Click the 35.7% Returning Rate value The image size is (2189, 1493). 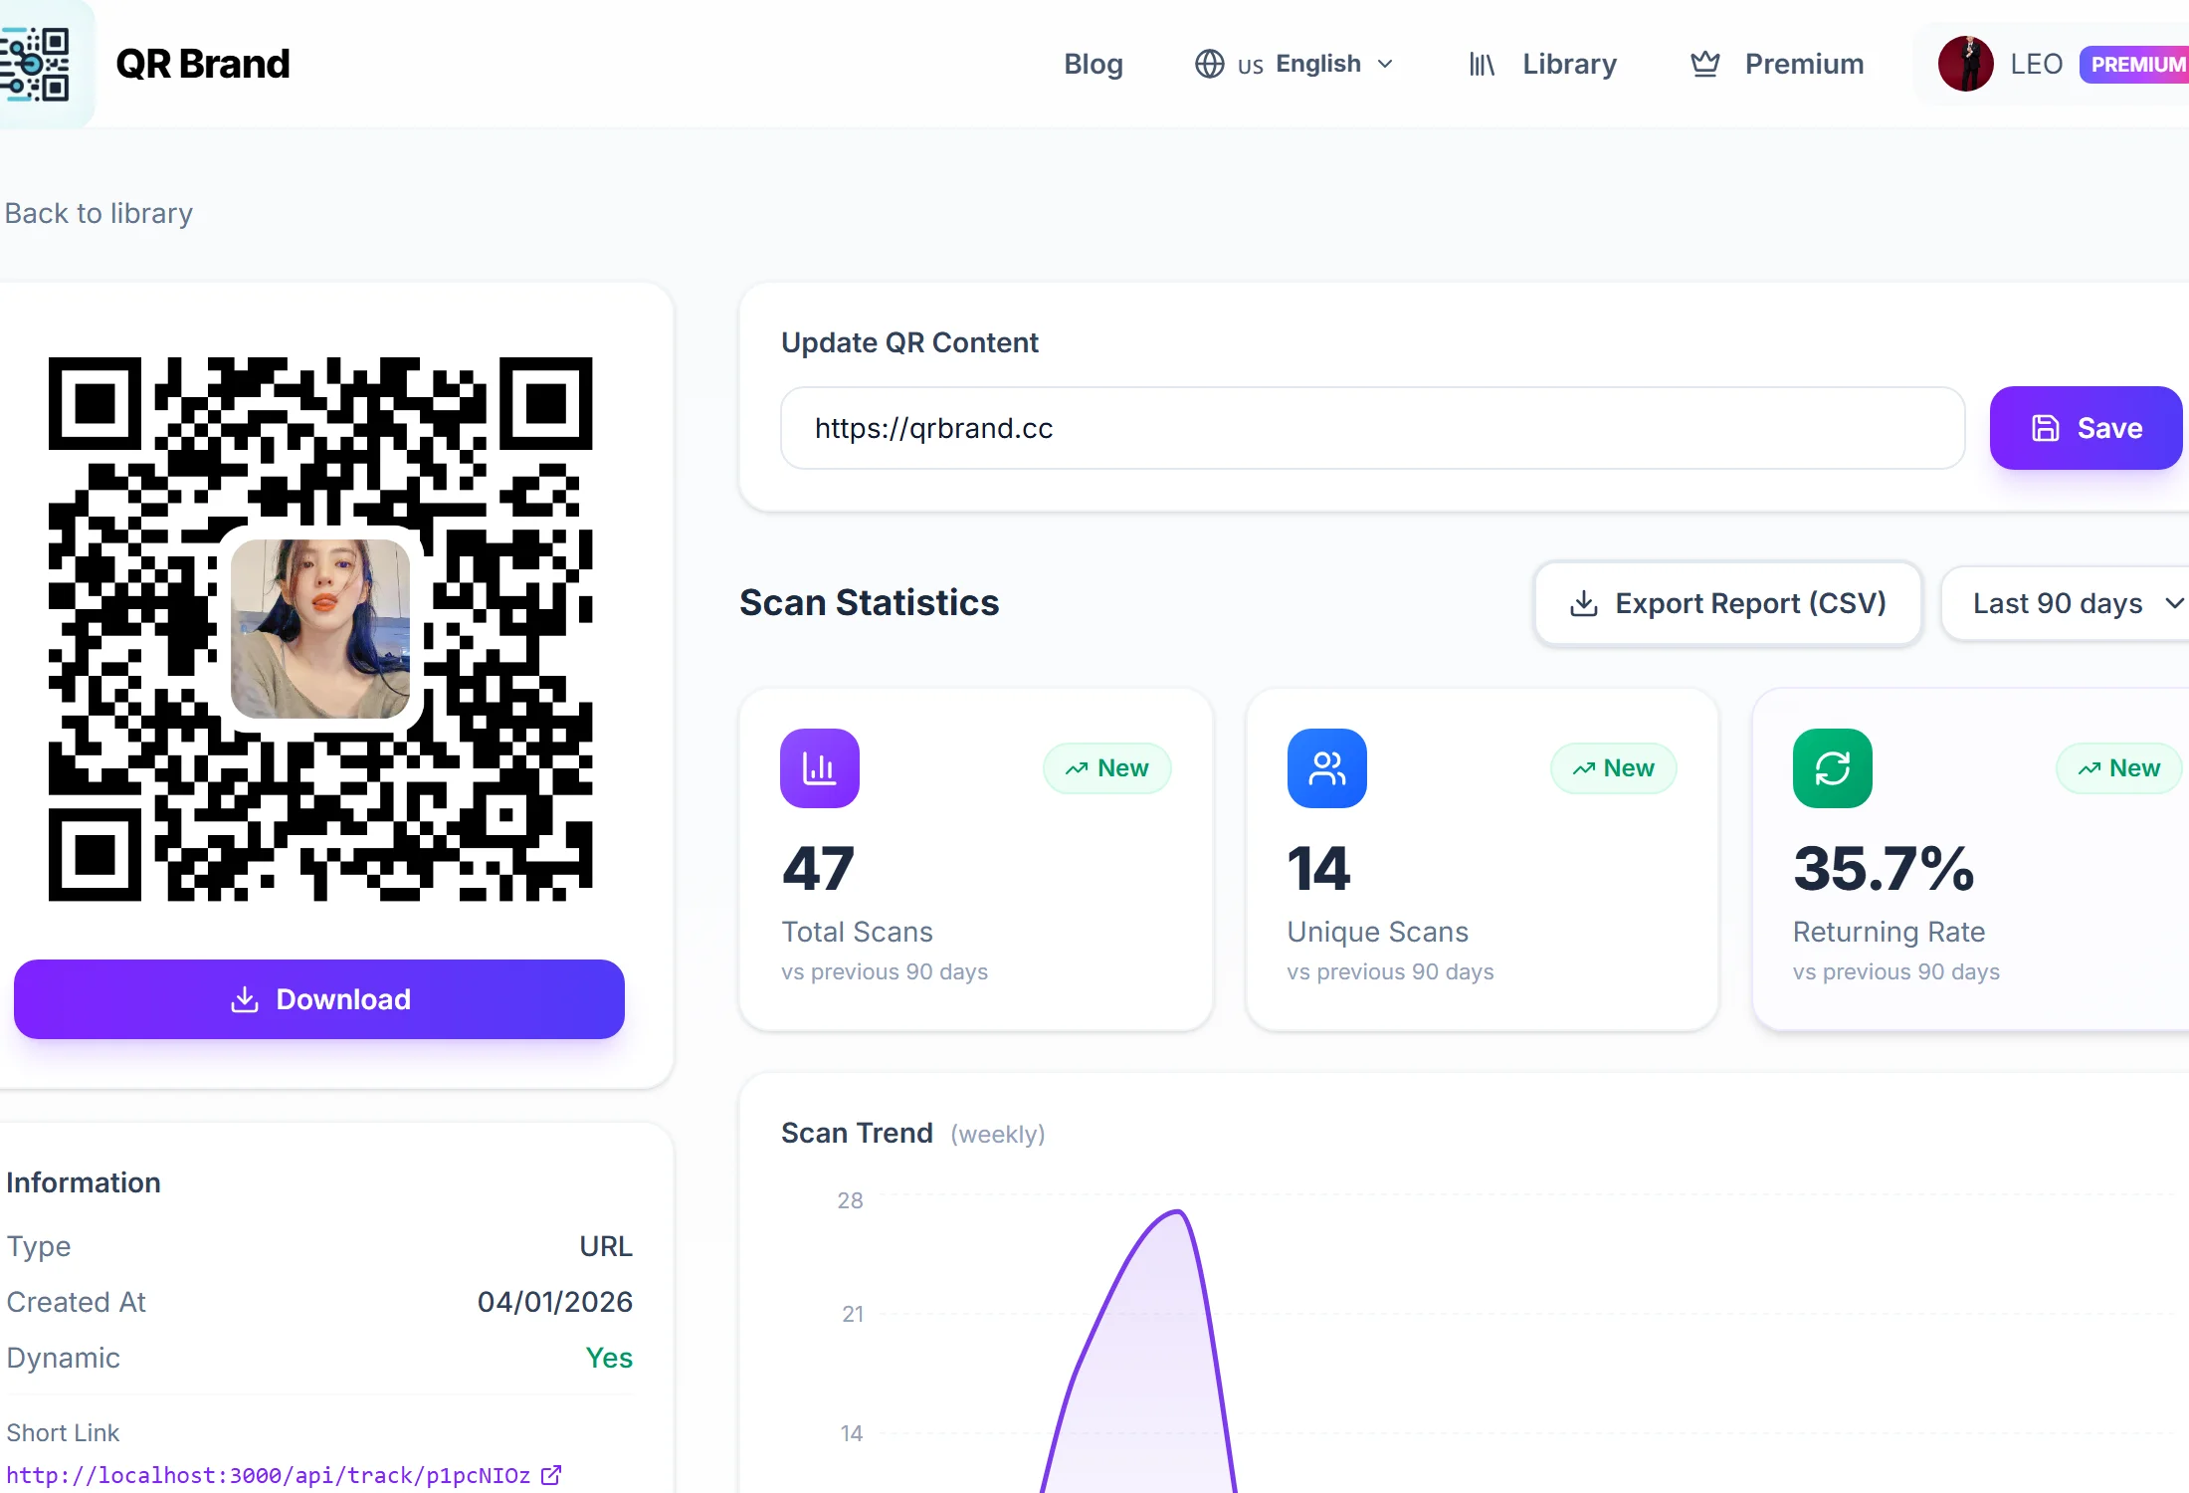[1884, 869]
